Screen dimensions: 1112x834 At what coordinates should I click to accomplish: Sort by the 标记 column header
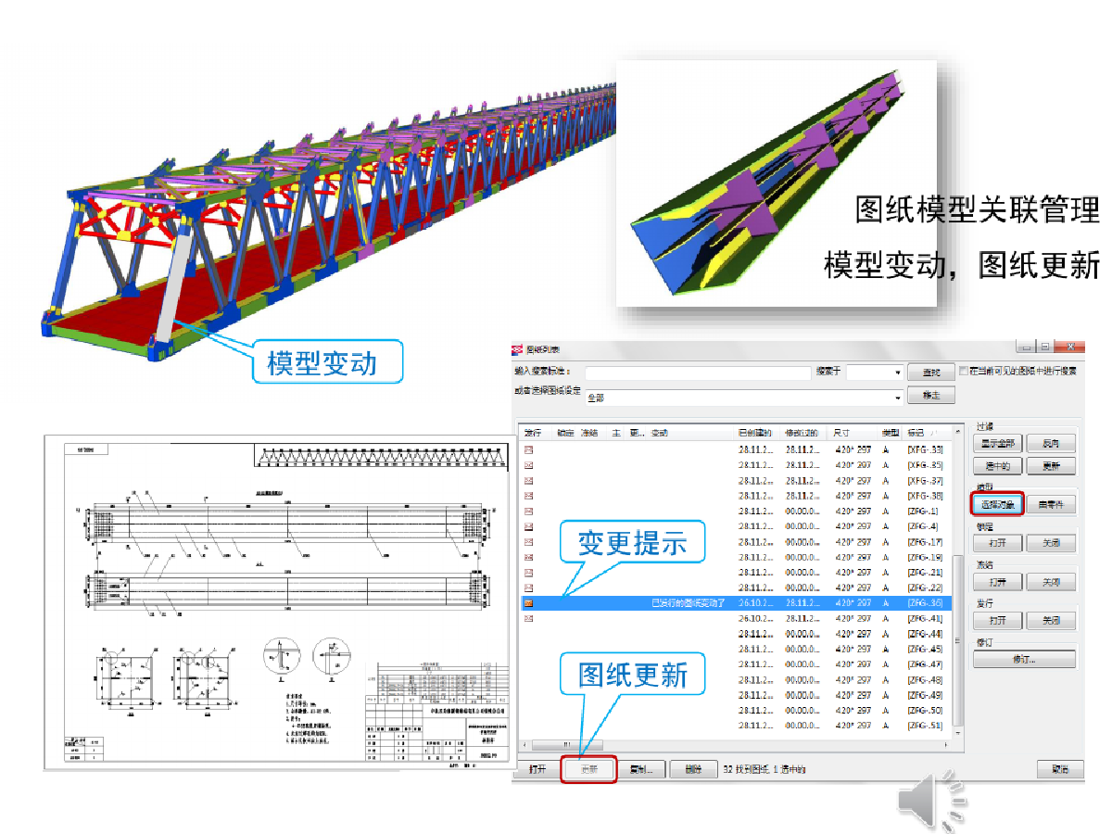[x=916, y=433]
